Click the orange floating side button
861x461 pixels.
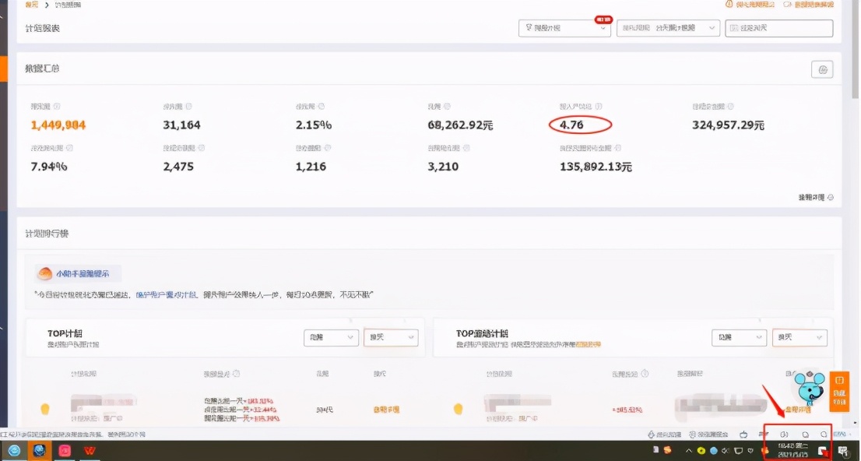(839, 391)
